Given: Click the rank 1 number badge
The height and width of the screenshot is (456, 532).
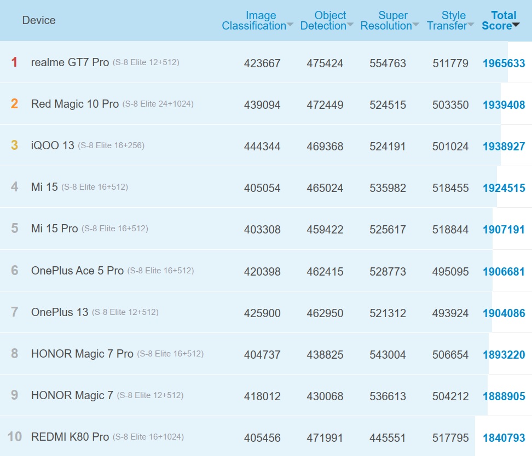Looking at the screenshot, I should coord(15,62).
